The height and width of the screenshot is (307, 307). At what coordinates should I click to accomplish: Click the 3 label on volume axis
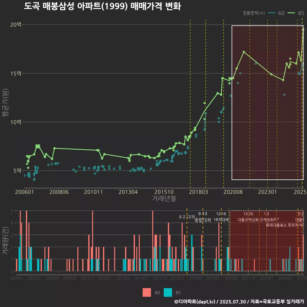tap(12, 235)
